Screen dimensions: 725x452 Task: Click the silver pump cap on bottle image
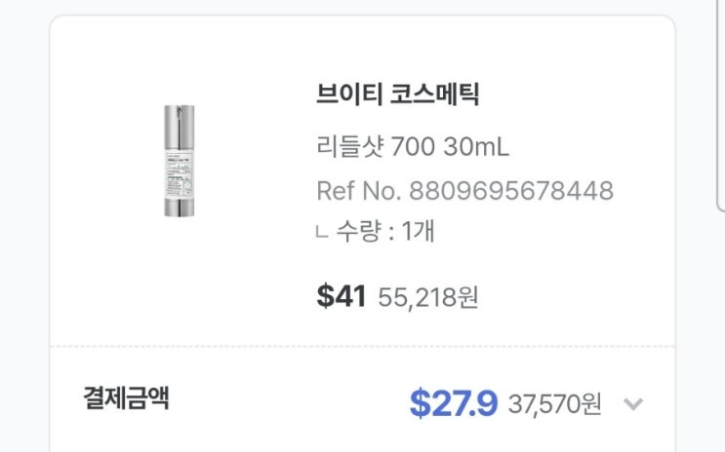[x=180, y=127]
